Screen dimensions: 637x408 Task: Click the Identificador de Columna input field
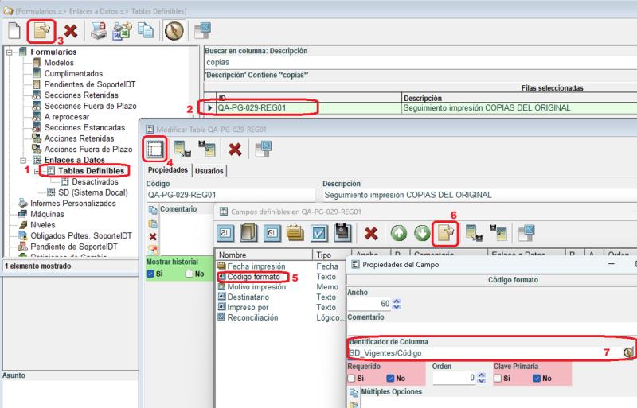478,352
